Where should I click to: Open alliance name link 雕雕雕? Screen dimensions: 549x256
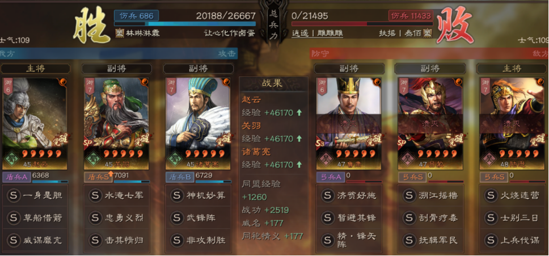330,33
